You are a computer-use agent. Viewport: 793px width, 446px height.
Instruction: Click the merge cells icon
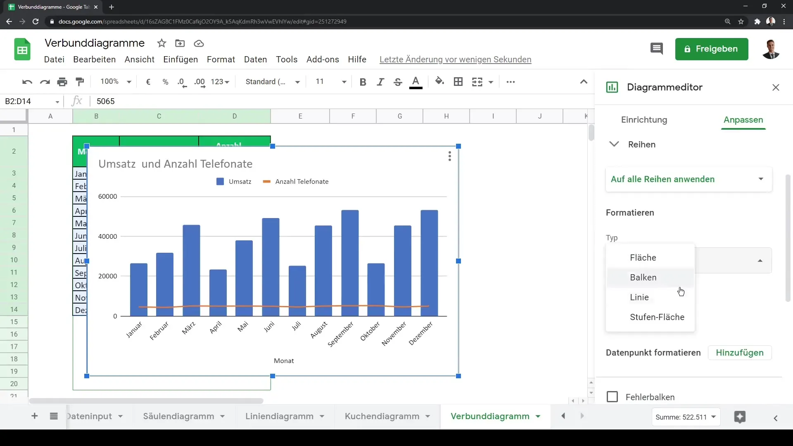tap(477, 82)
